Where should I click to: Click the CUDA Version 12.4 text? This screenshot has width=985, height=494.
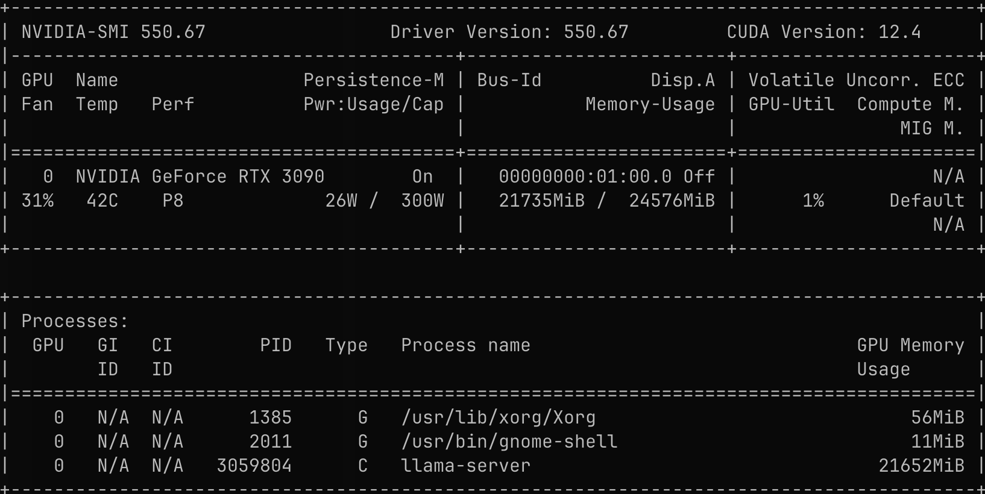click(x=823, y=32)
